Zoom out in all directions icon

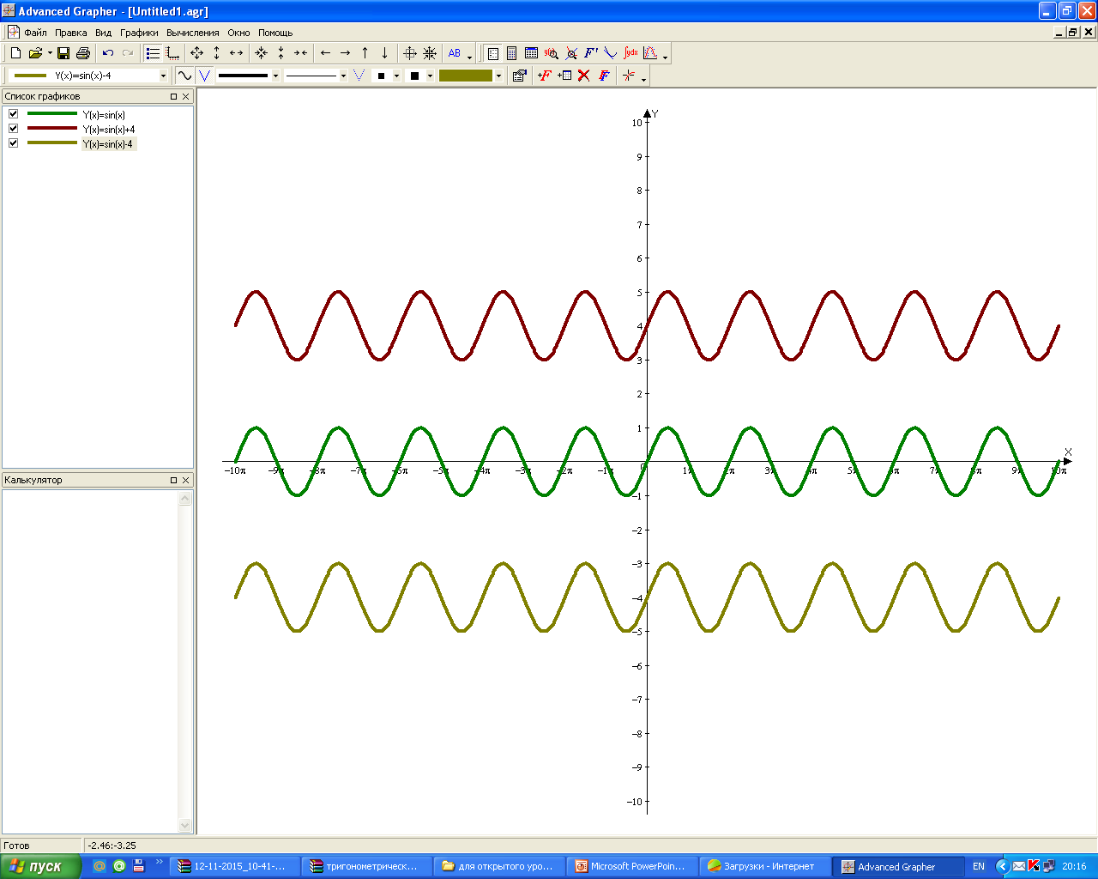click(x=197, y=53)
